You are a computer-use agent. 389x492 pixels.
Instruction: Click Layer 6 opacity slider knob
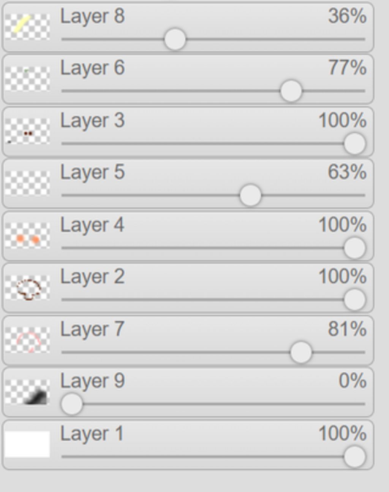click(x=291, y=91)
